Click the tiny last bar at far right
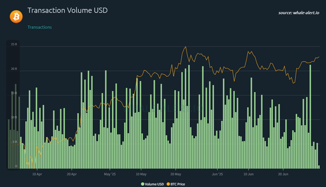 319,167
